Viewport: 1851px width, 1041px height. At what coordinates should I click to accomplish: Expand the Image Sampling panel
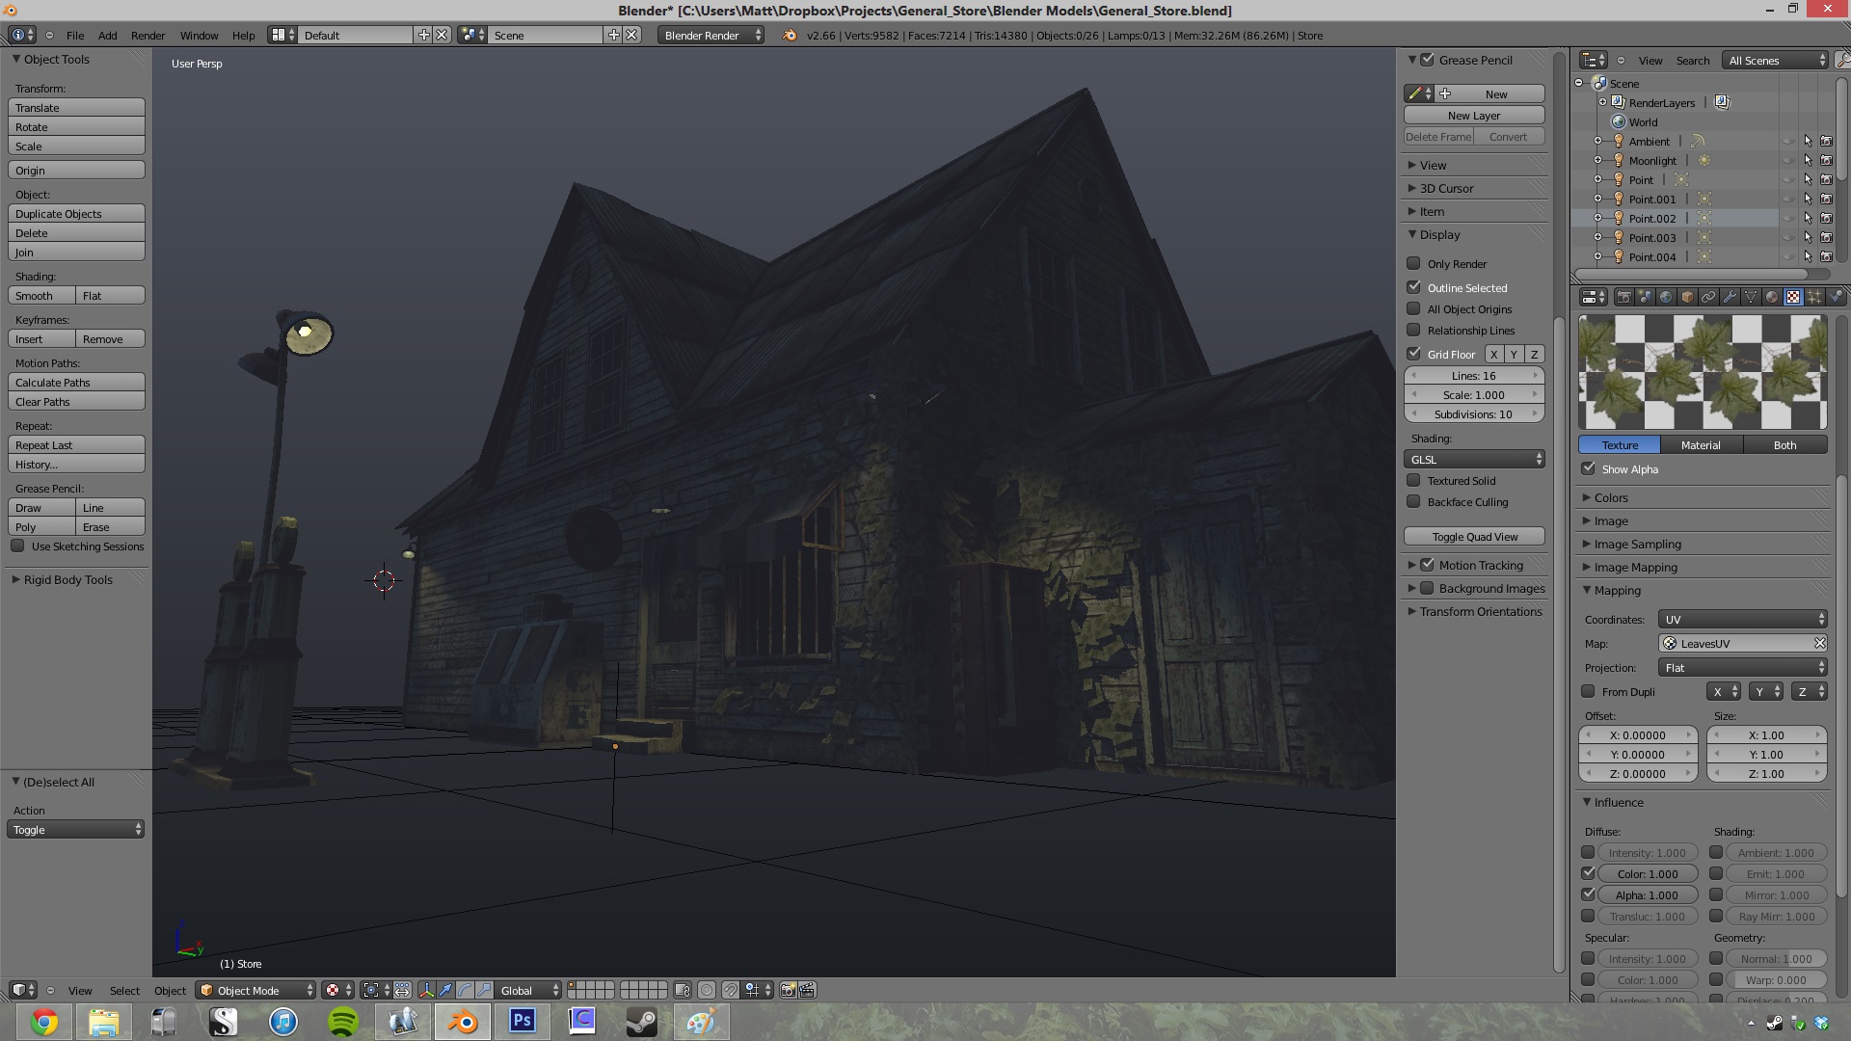tap(1636, 544)
